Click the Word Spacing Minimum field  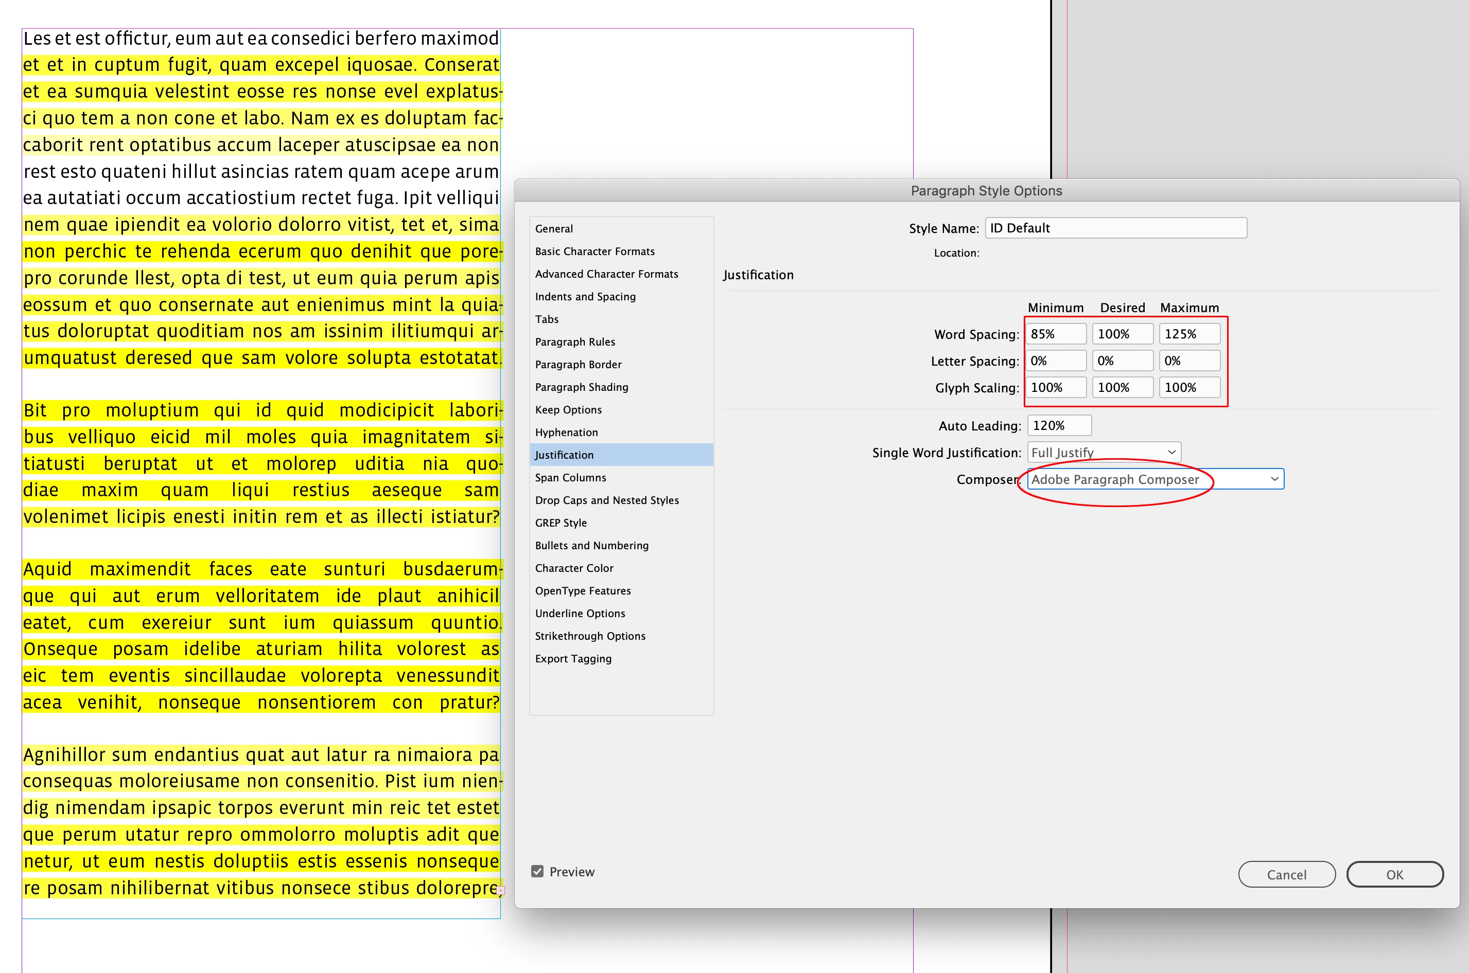pos(1055,334)
